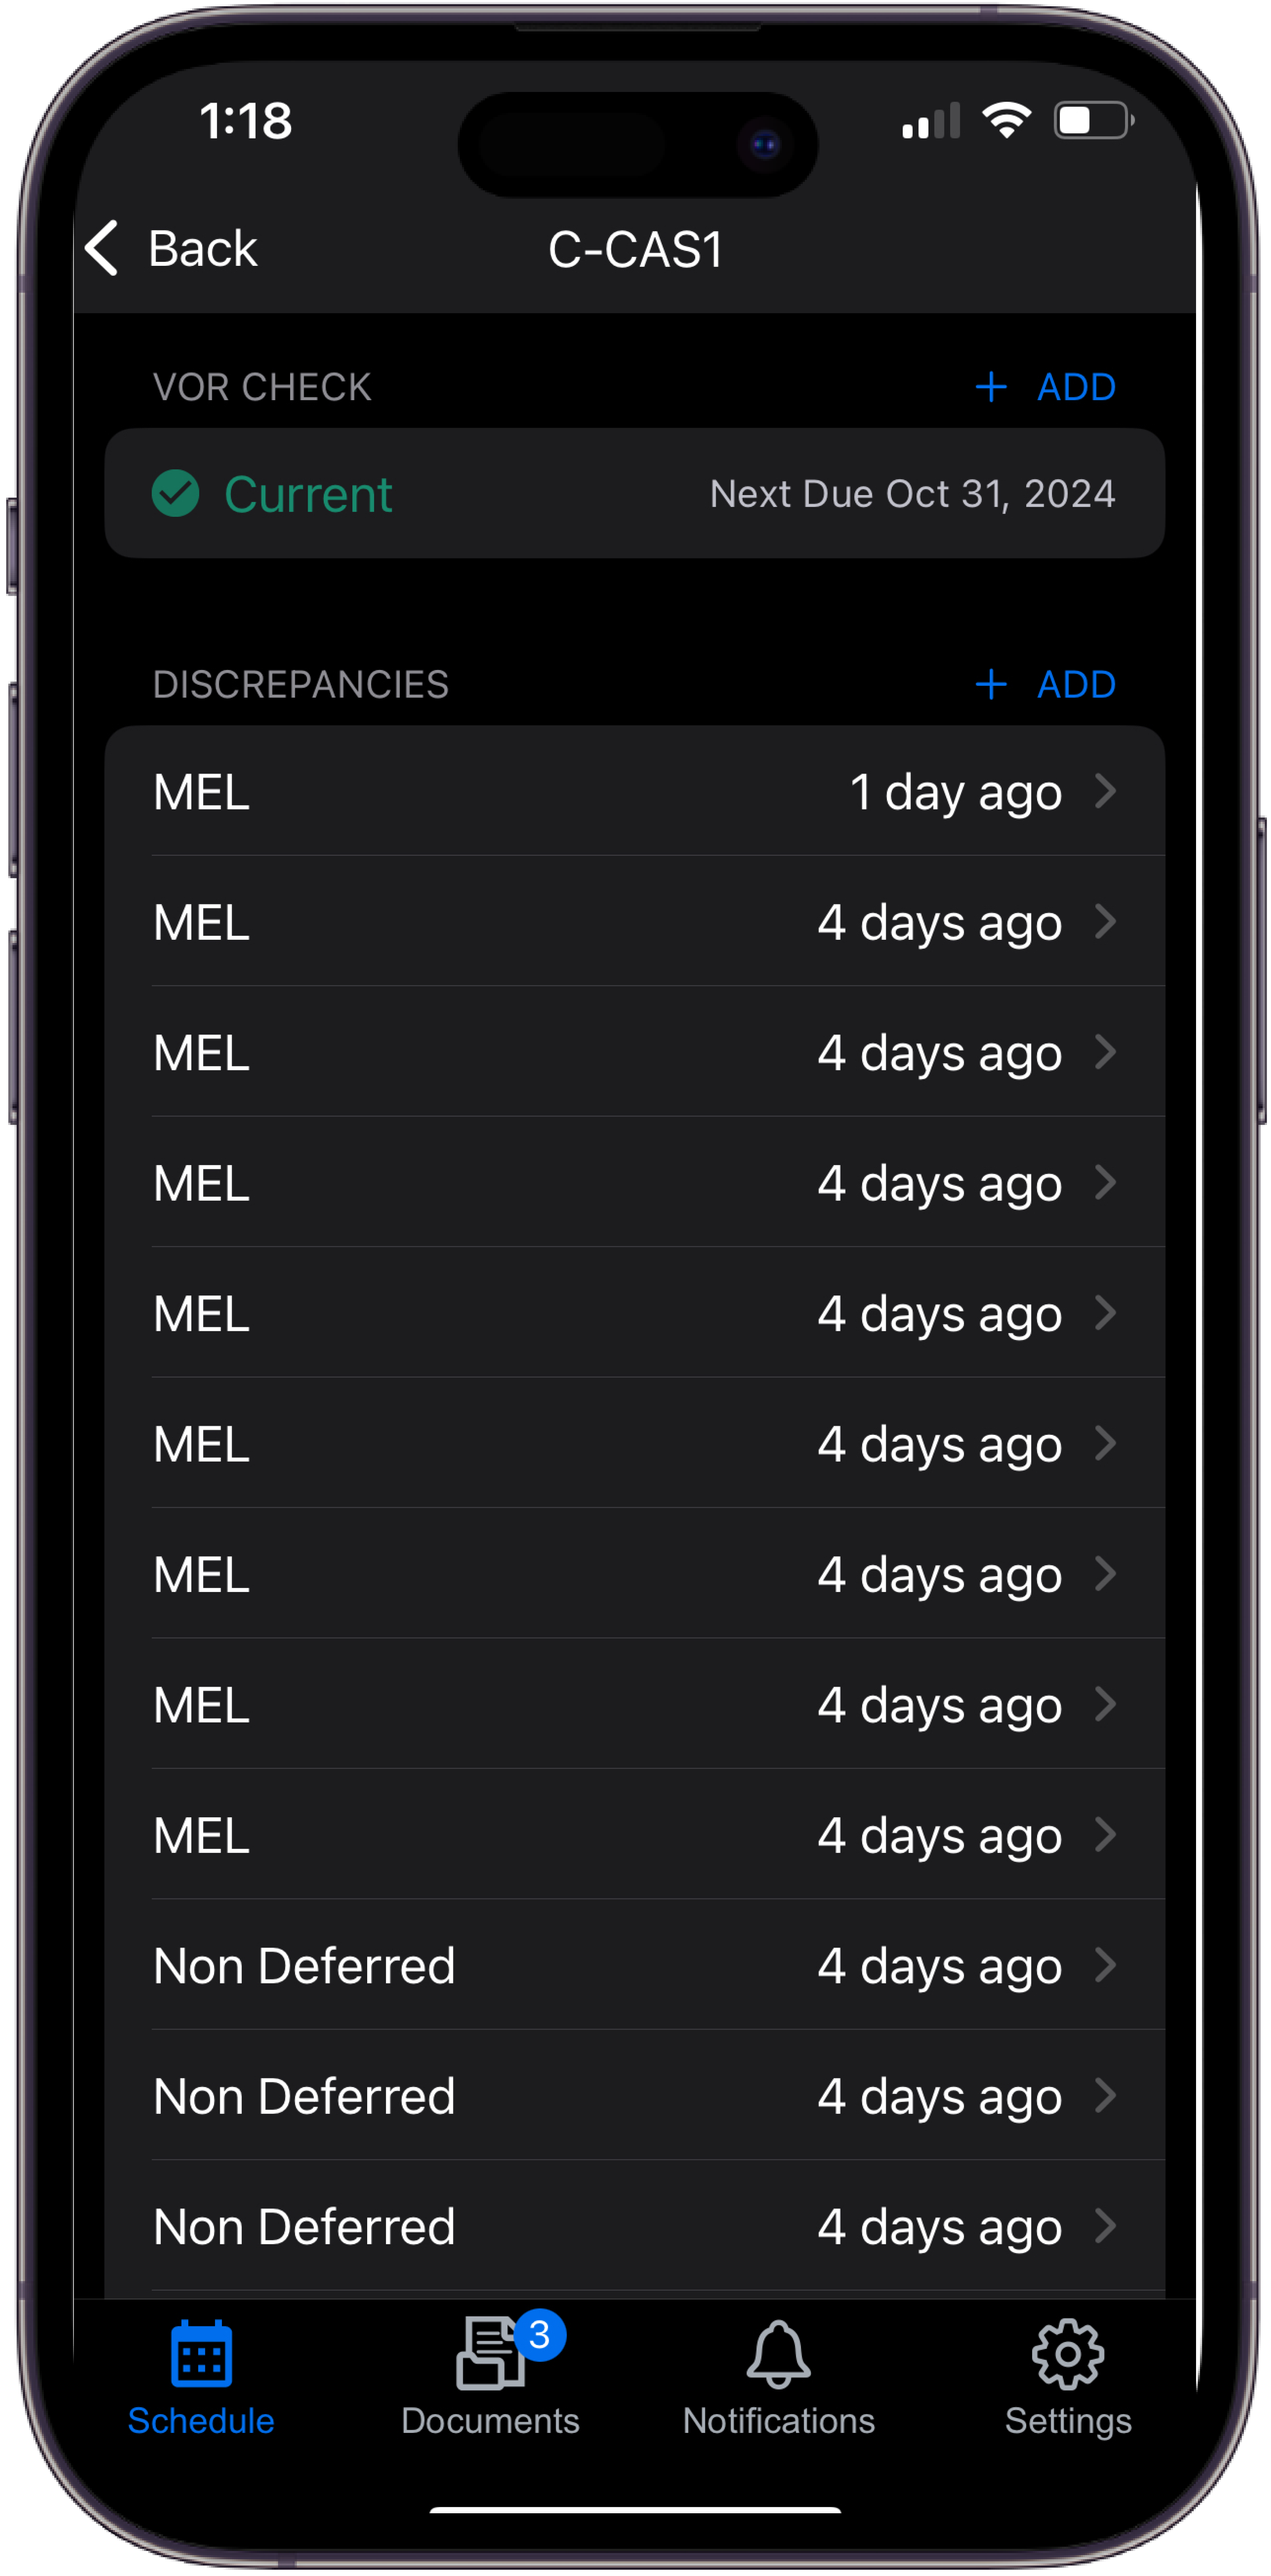Add a new discrepancy
This screenshot has width=1271, height=2576.
(x=1045, y=685)
